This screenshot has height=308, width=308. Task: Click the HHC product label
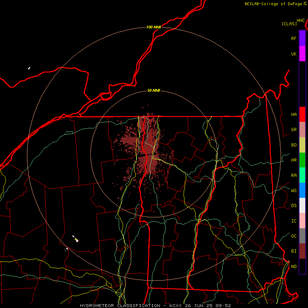(x=301, y=21)
